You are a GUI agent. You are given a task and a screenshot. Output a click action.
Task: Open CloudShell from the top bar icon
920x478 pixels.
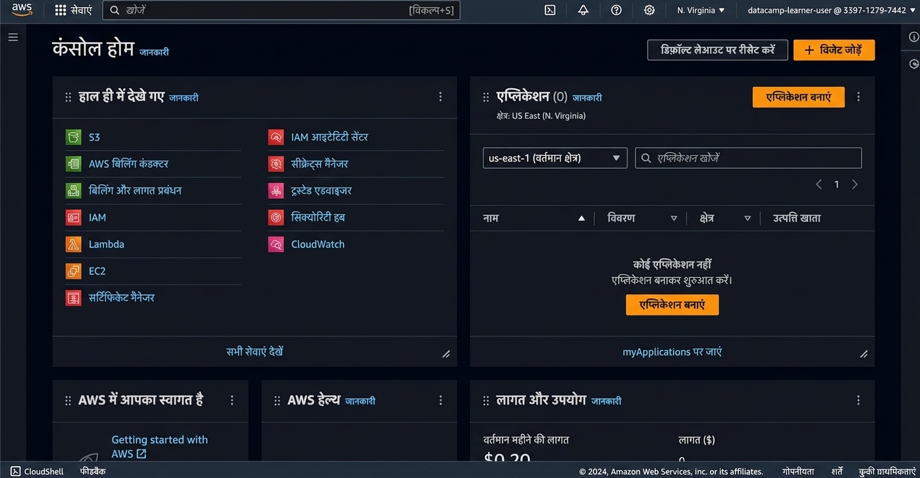click(x=550, y=10)
